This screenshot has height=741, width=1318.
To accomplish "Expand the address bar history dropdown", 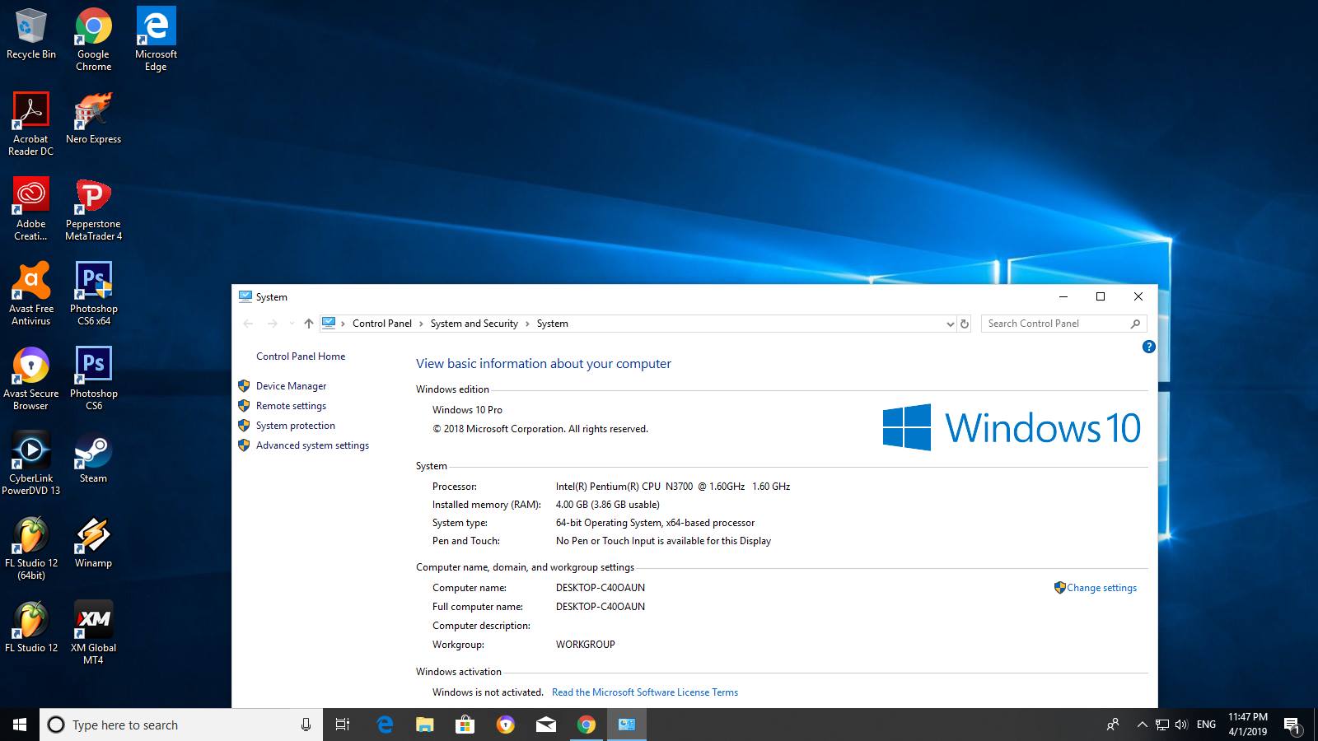I will pos(950,324).
